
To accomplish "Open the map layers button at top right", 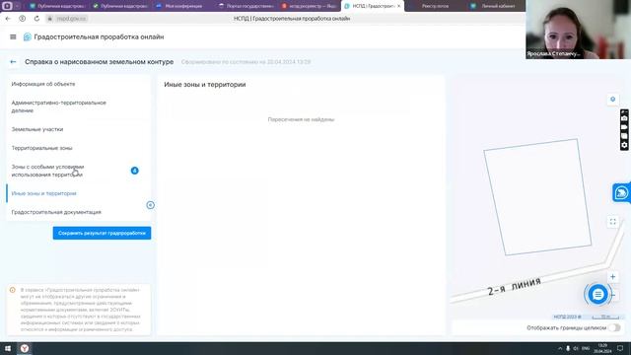I will click(x=612, y=99).
